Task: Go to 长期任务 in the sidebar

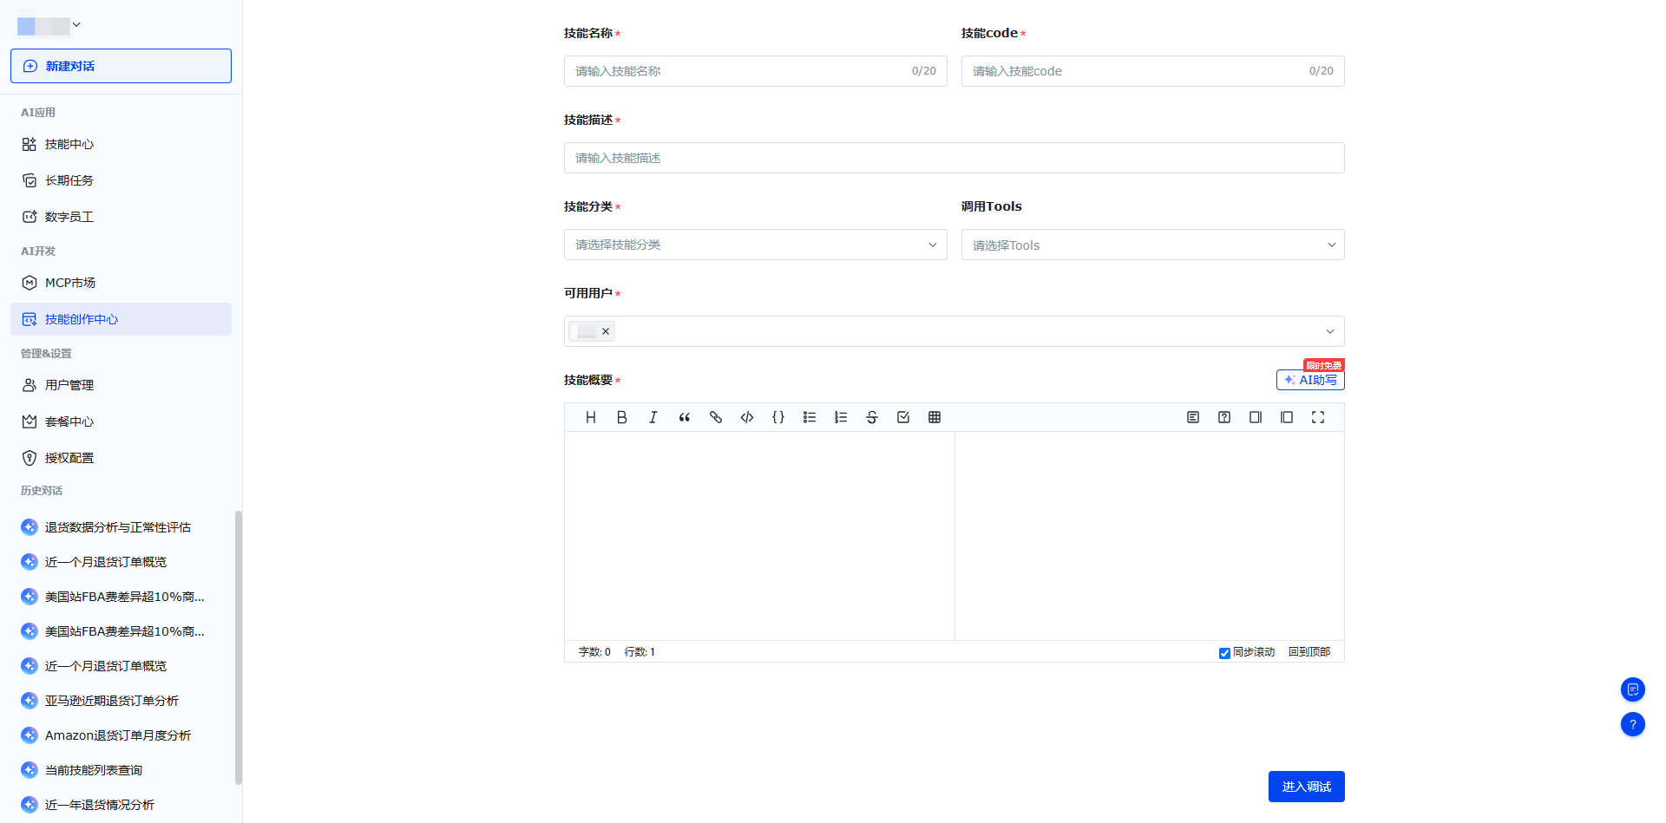Action: tap(121, 180)
